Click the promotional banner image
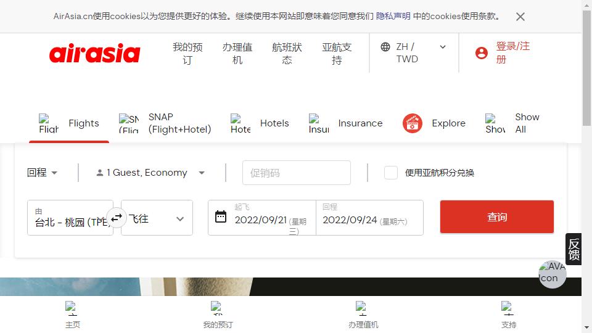 coord(290,287)
